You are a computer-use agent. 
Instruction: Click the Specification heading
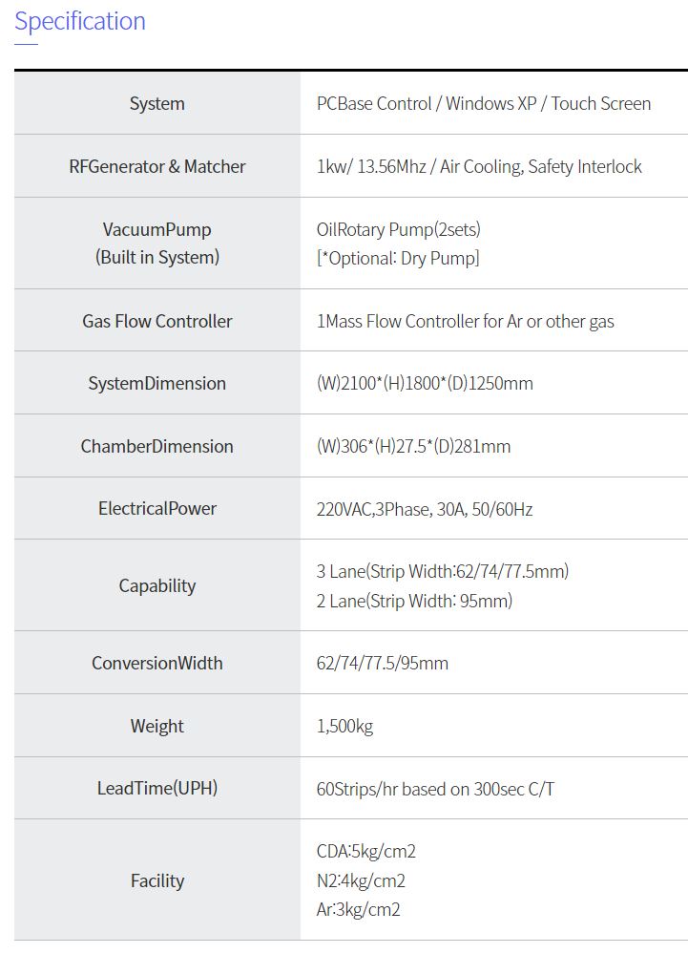coord(80,21)
